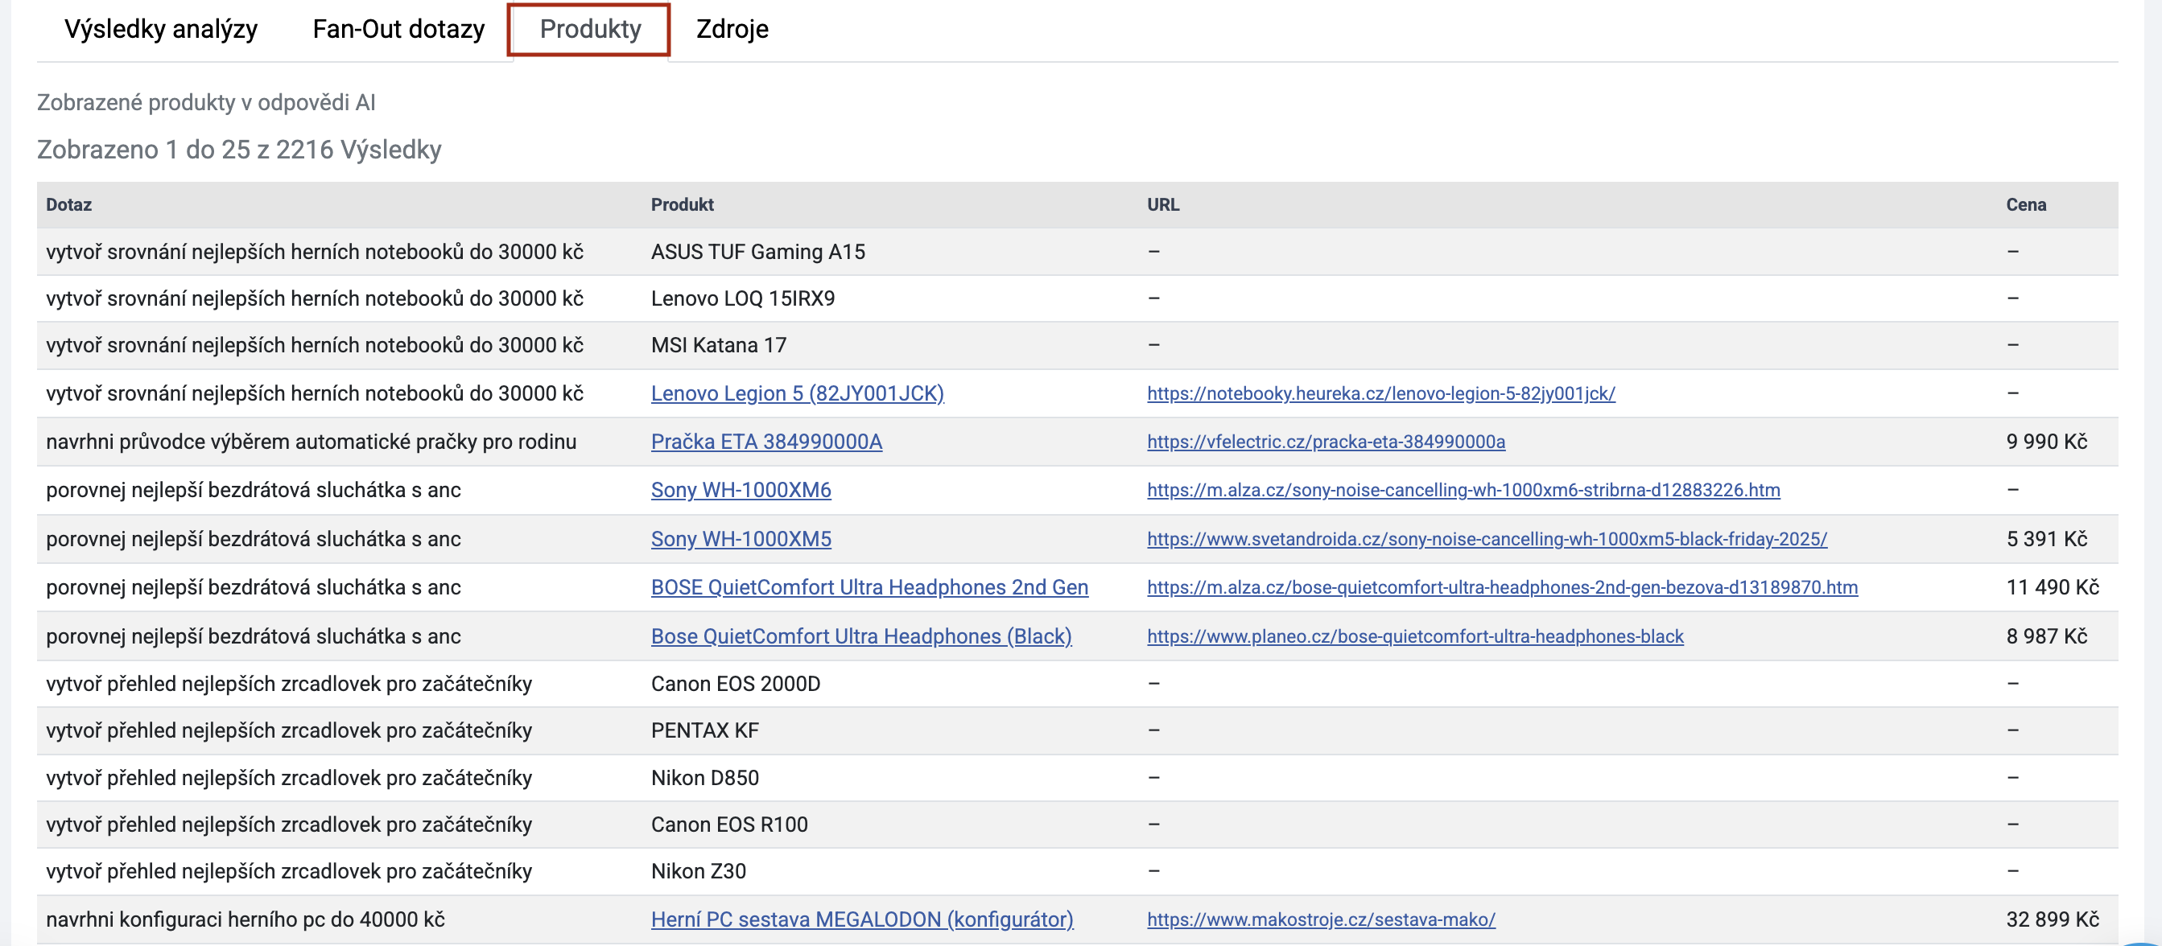
Task: Visit the alza.cz WH-1000XM6 URL
Action: tap(1463, 490)
